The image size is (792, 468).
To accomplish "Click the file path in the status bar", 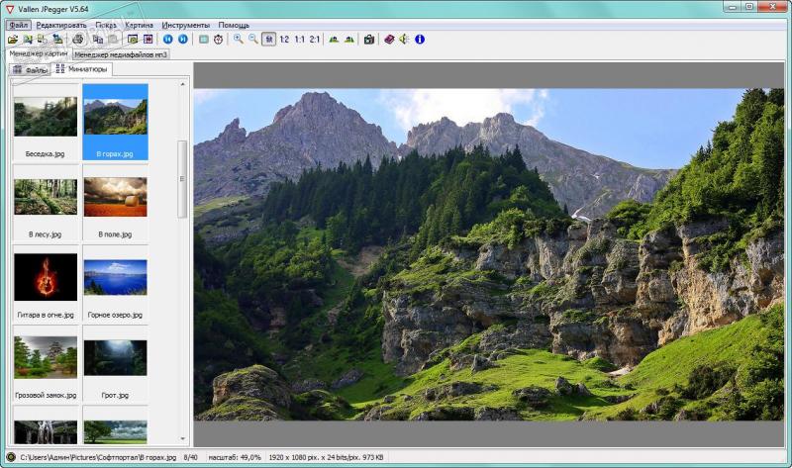I will click(98, 457).
